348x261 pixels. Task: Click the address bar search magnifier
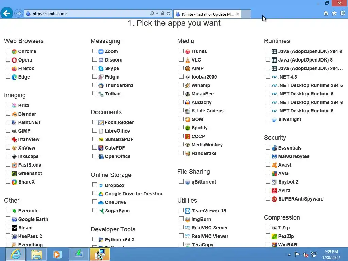pos(152,14)
